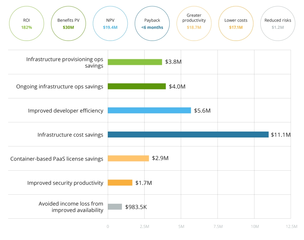
Task: Select the Benefits PV $30M circle
Action: 69,23
